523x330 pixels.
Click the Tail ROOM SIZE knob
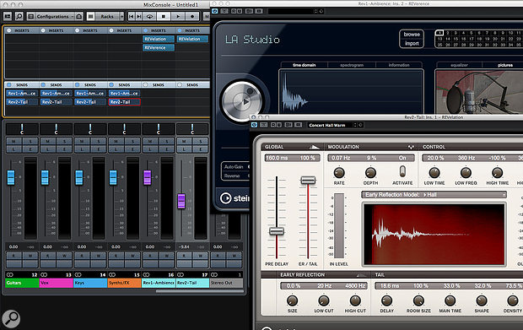click(x=418, y=300)
